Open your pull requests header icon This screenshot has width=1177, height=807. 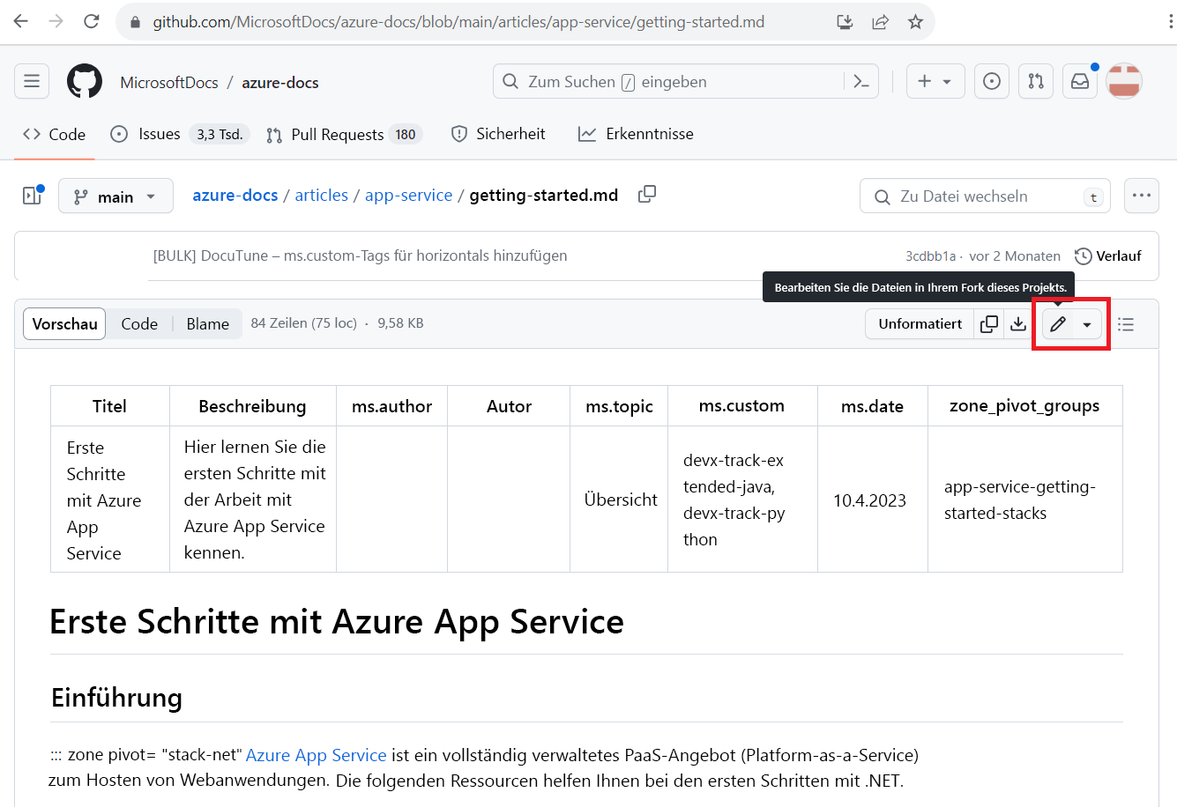coord(1036,81)
